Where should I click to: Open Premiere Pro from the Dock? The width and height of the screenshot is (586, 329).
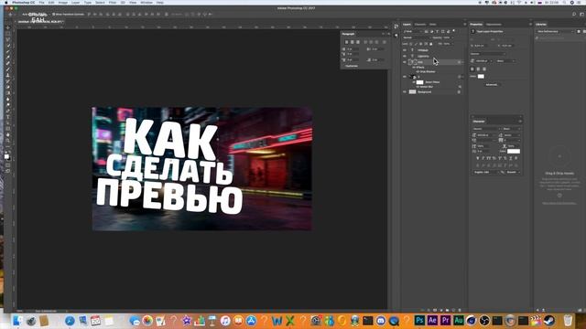pyautogui.click(x=446, y=320)
